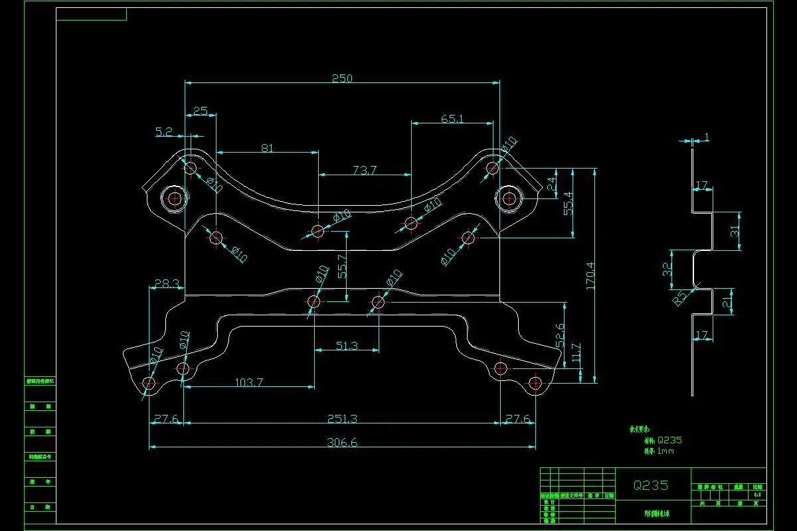Select the 103.7 dimension value
This screenshot has width=797, height=531.
pyautogui.click(x=249, y=382)
